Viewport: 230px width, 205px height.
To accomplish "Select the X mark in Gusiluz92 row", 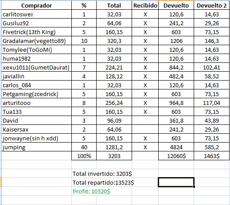I will coord(145,23).
